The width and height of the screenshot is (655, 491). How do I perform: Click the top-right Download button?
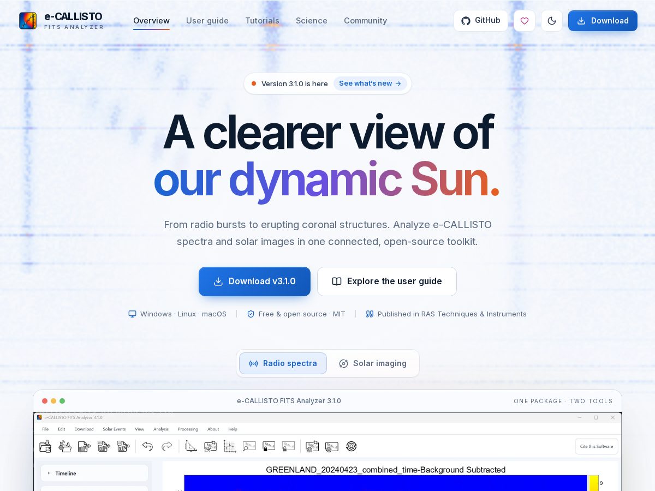(603, 21)
